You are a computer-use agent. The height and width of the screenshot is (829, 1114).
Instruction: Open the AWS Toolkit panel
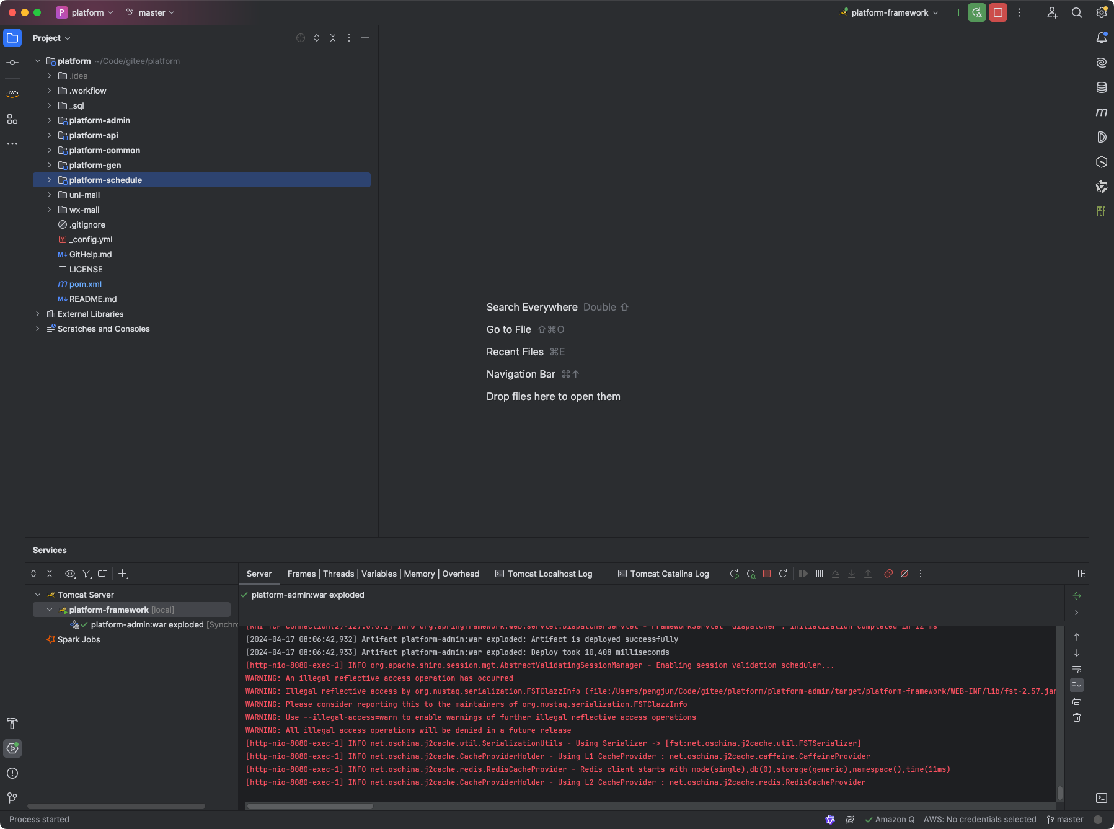click(x=12, y=94)
